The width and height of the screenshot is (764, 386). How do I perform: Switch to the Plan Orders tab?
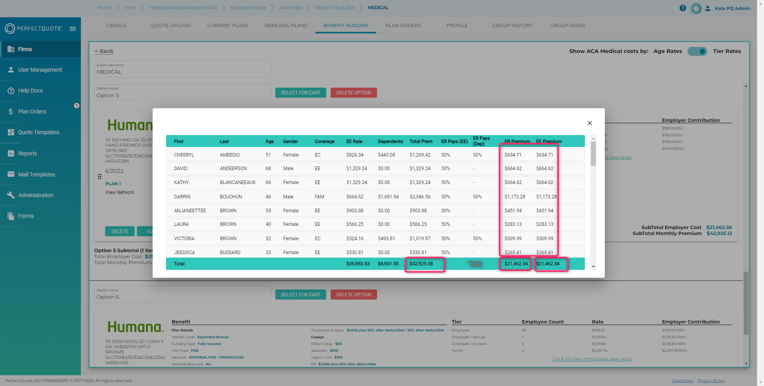403,25
